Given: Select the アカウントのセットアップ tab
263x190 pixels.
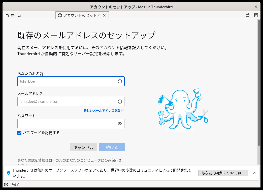Looking at the screenshot, I should pos(82,15).
